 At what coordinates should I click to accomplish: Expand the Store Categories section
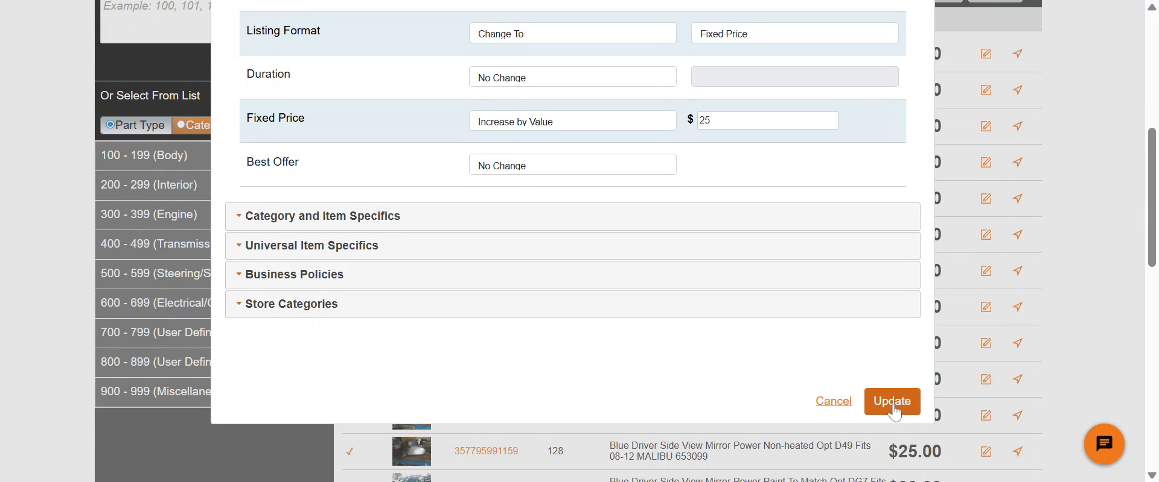[572, 304]
